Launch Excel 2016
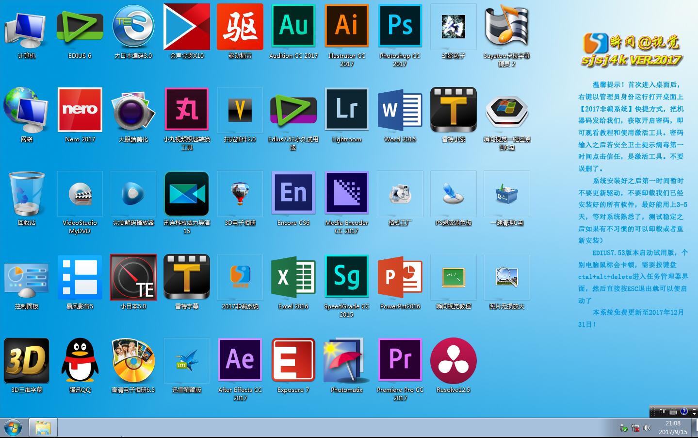The height and width of the screenshot is (438, 698). point(293,277)
